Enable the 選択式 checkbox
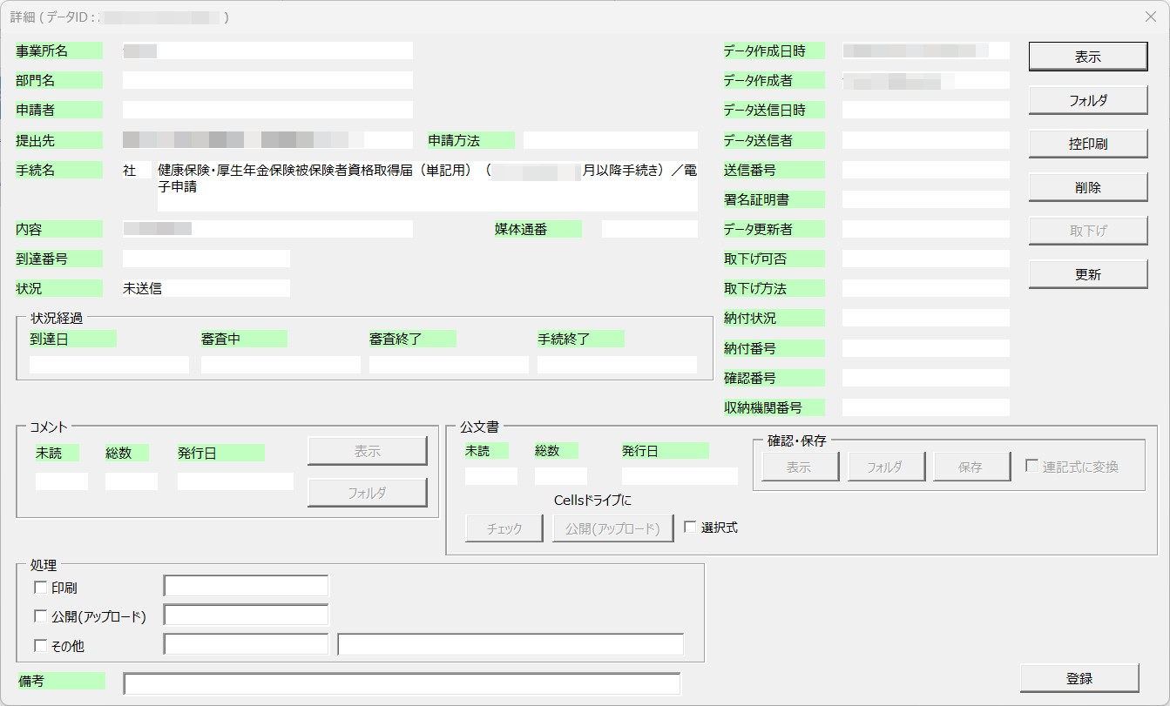The height and width of the screenshot is (706, 1170). (x=690, y=528)
